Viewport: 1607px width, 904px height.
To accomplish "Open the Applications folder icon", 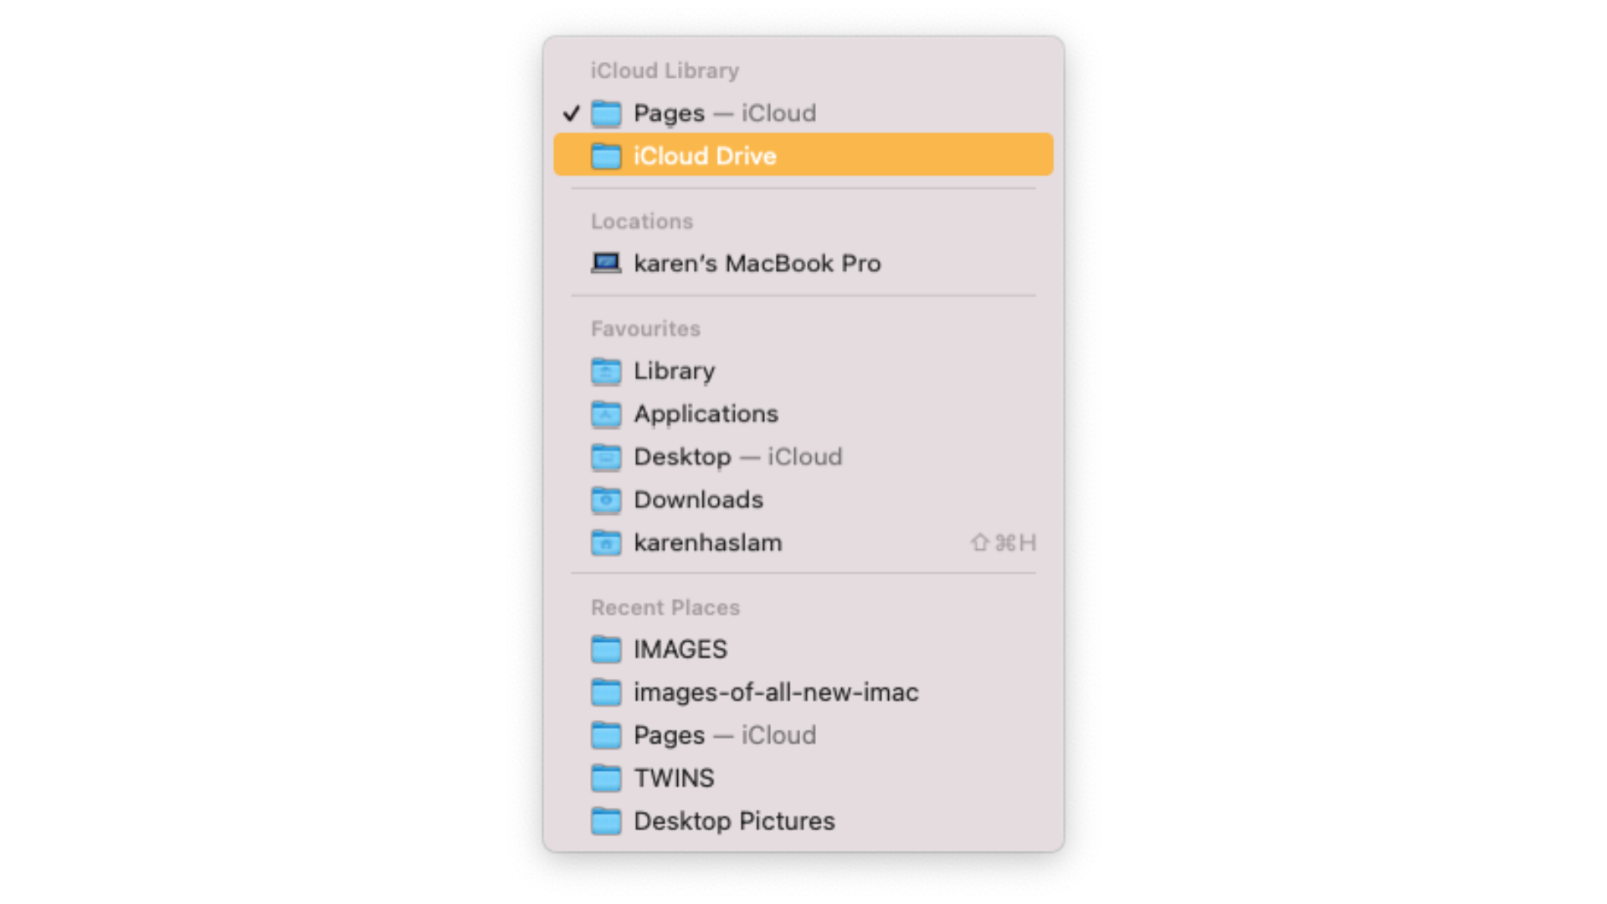I will pyautogui.click(x=607, y=413).
